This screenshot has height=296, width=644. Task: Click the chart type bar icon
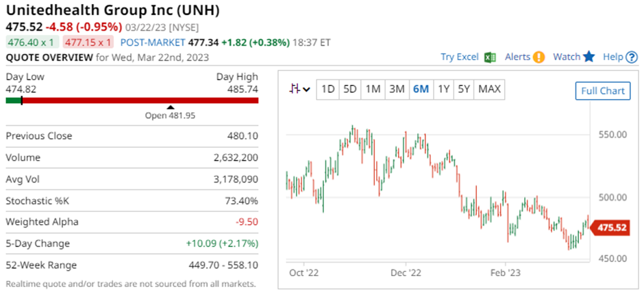tap(295, 89)
